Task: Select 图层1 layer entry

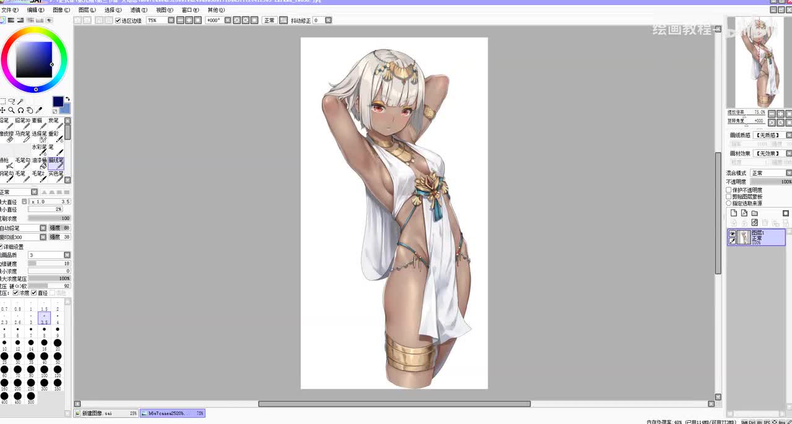Action: point(756,237)
